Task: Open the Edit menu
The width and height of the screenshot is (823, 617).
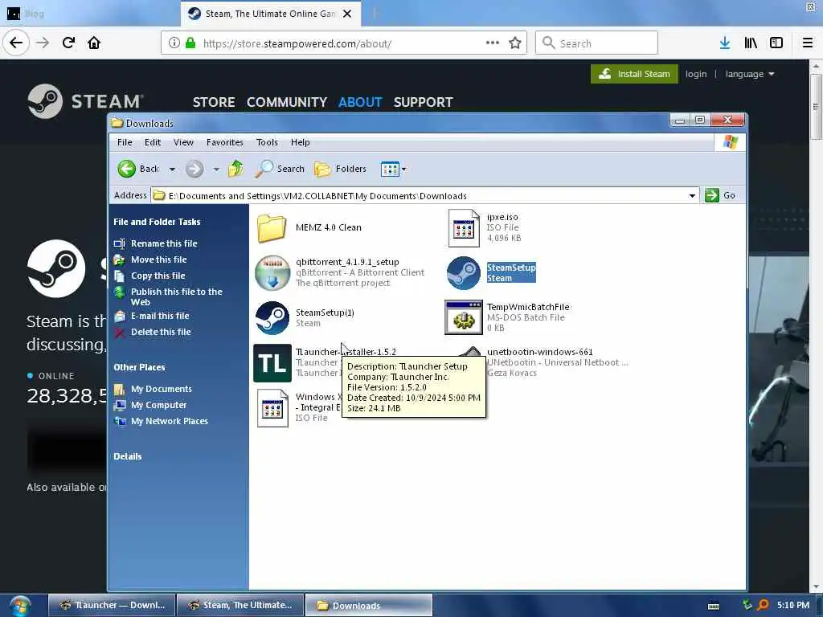Action: point(153,142)
